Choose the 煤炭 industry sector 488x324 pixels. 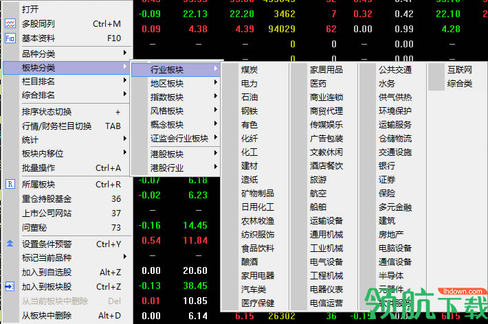coord(249,69)
